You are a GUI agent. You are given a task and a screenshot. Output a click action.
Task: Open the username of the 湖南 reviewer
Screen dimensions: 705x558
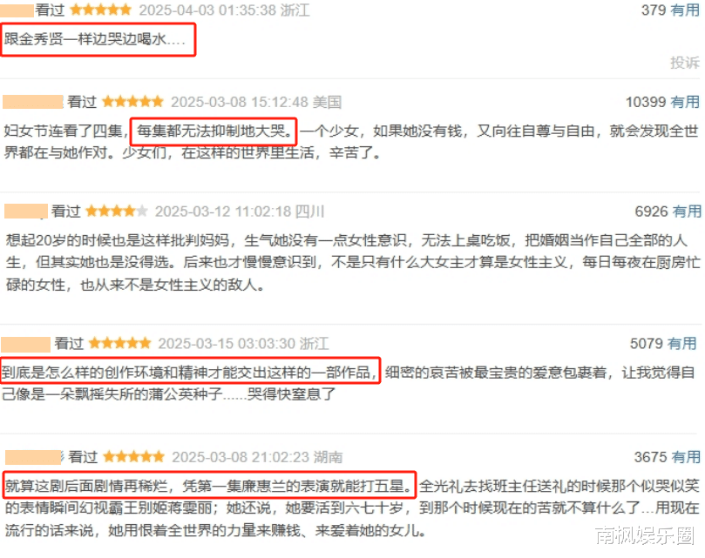click(35, 457)
